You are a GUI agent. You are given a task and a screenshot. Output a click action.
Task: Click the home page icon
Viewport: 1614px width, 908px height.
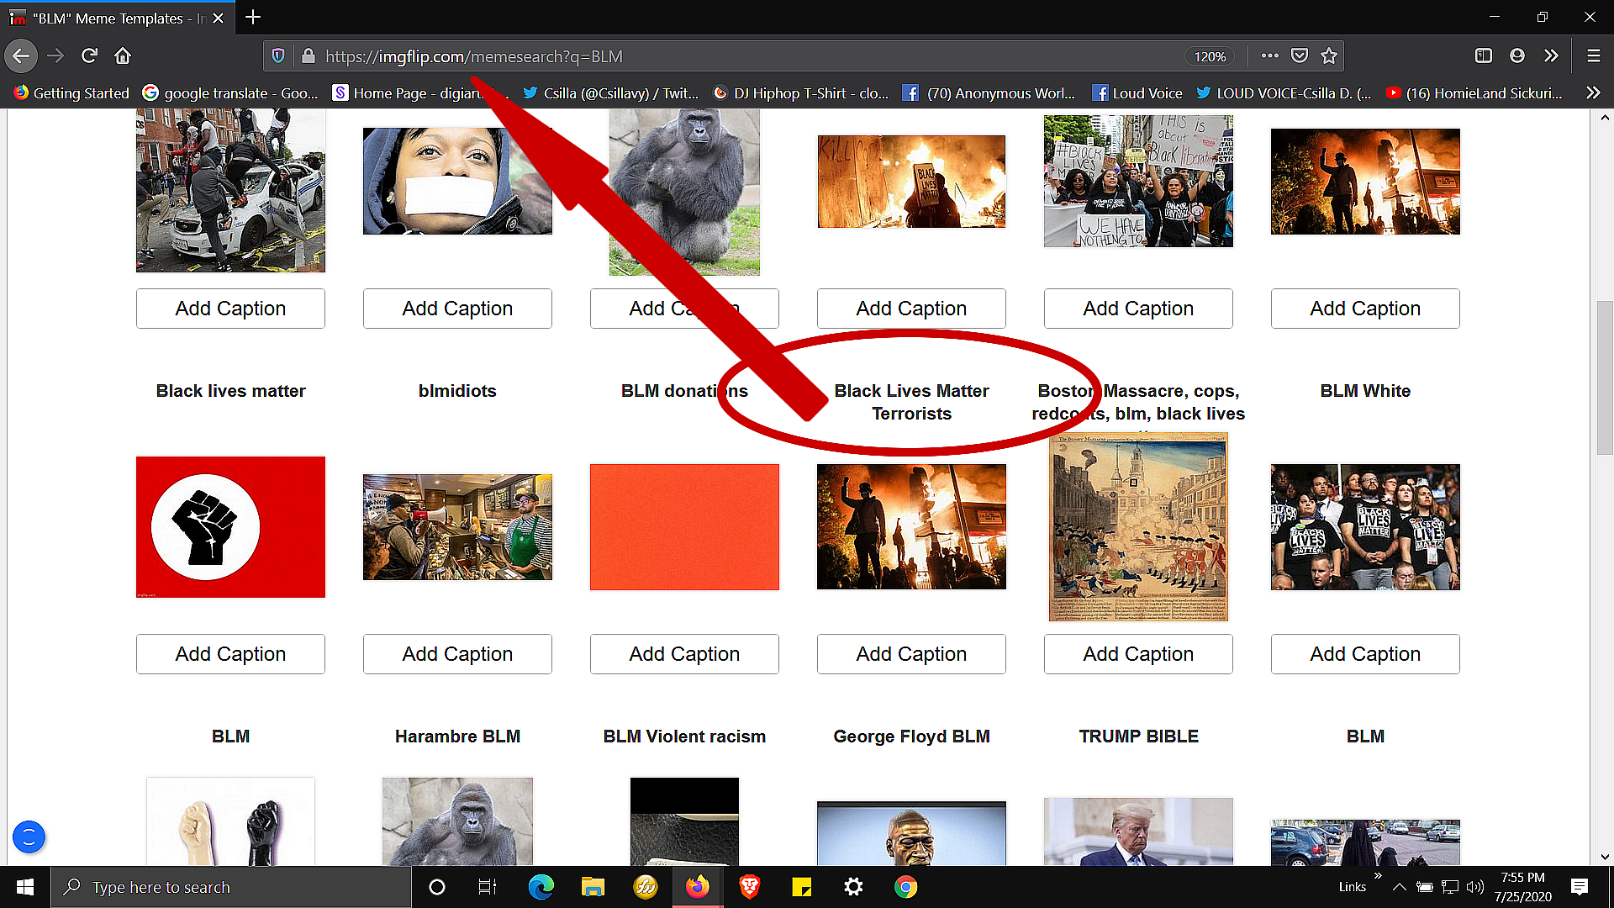point(123,55)
